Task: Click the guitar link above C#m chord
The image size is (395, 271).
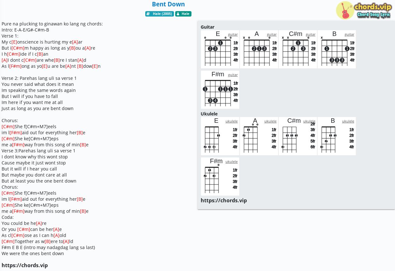Action: [x=311, y=34]
